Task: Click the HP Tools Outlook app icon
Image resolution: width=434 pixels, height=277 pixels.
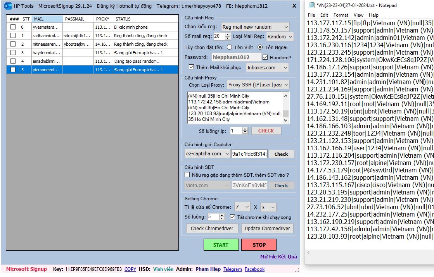Action: pyautogui.click(x=7, y=6)
